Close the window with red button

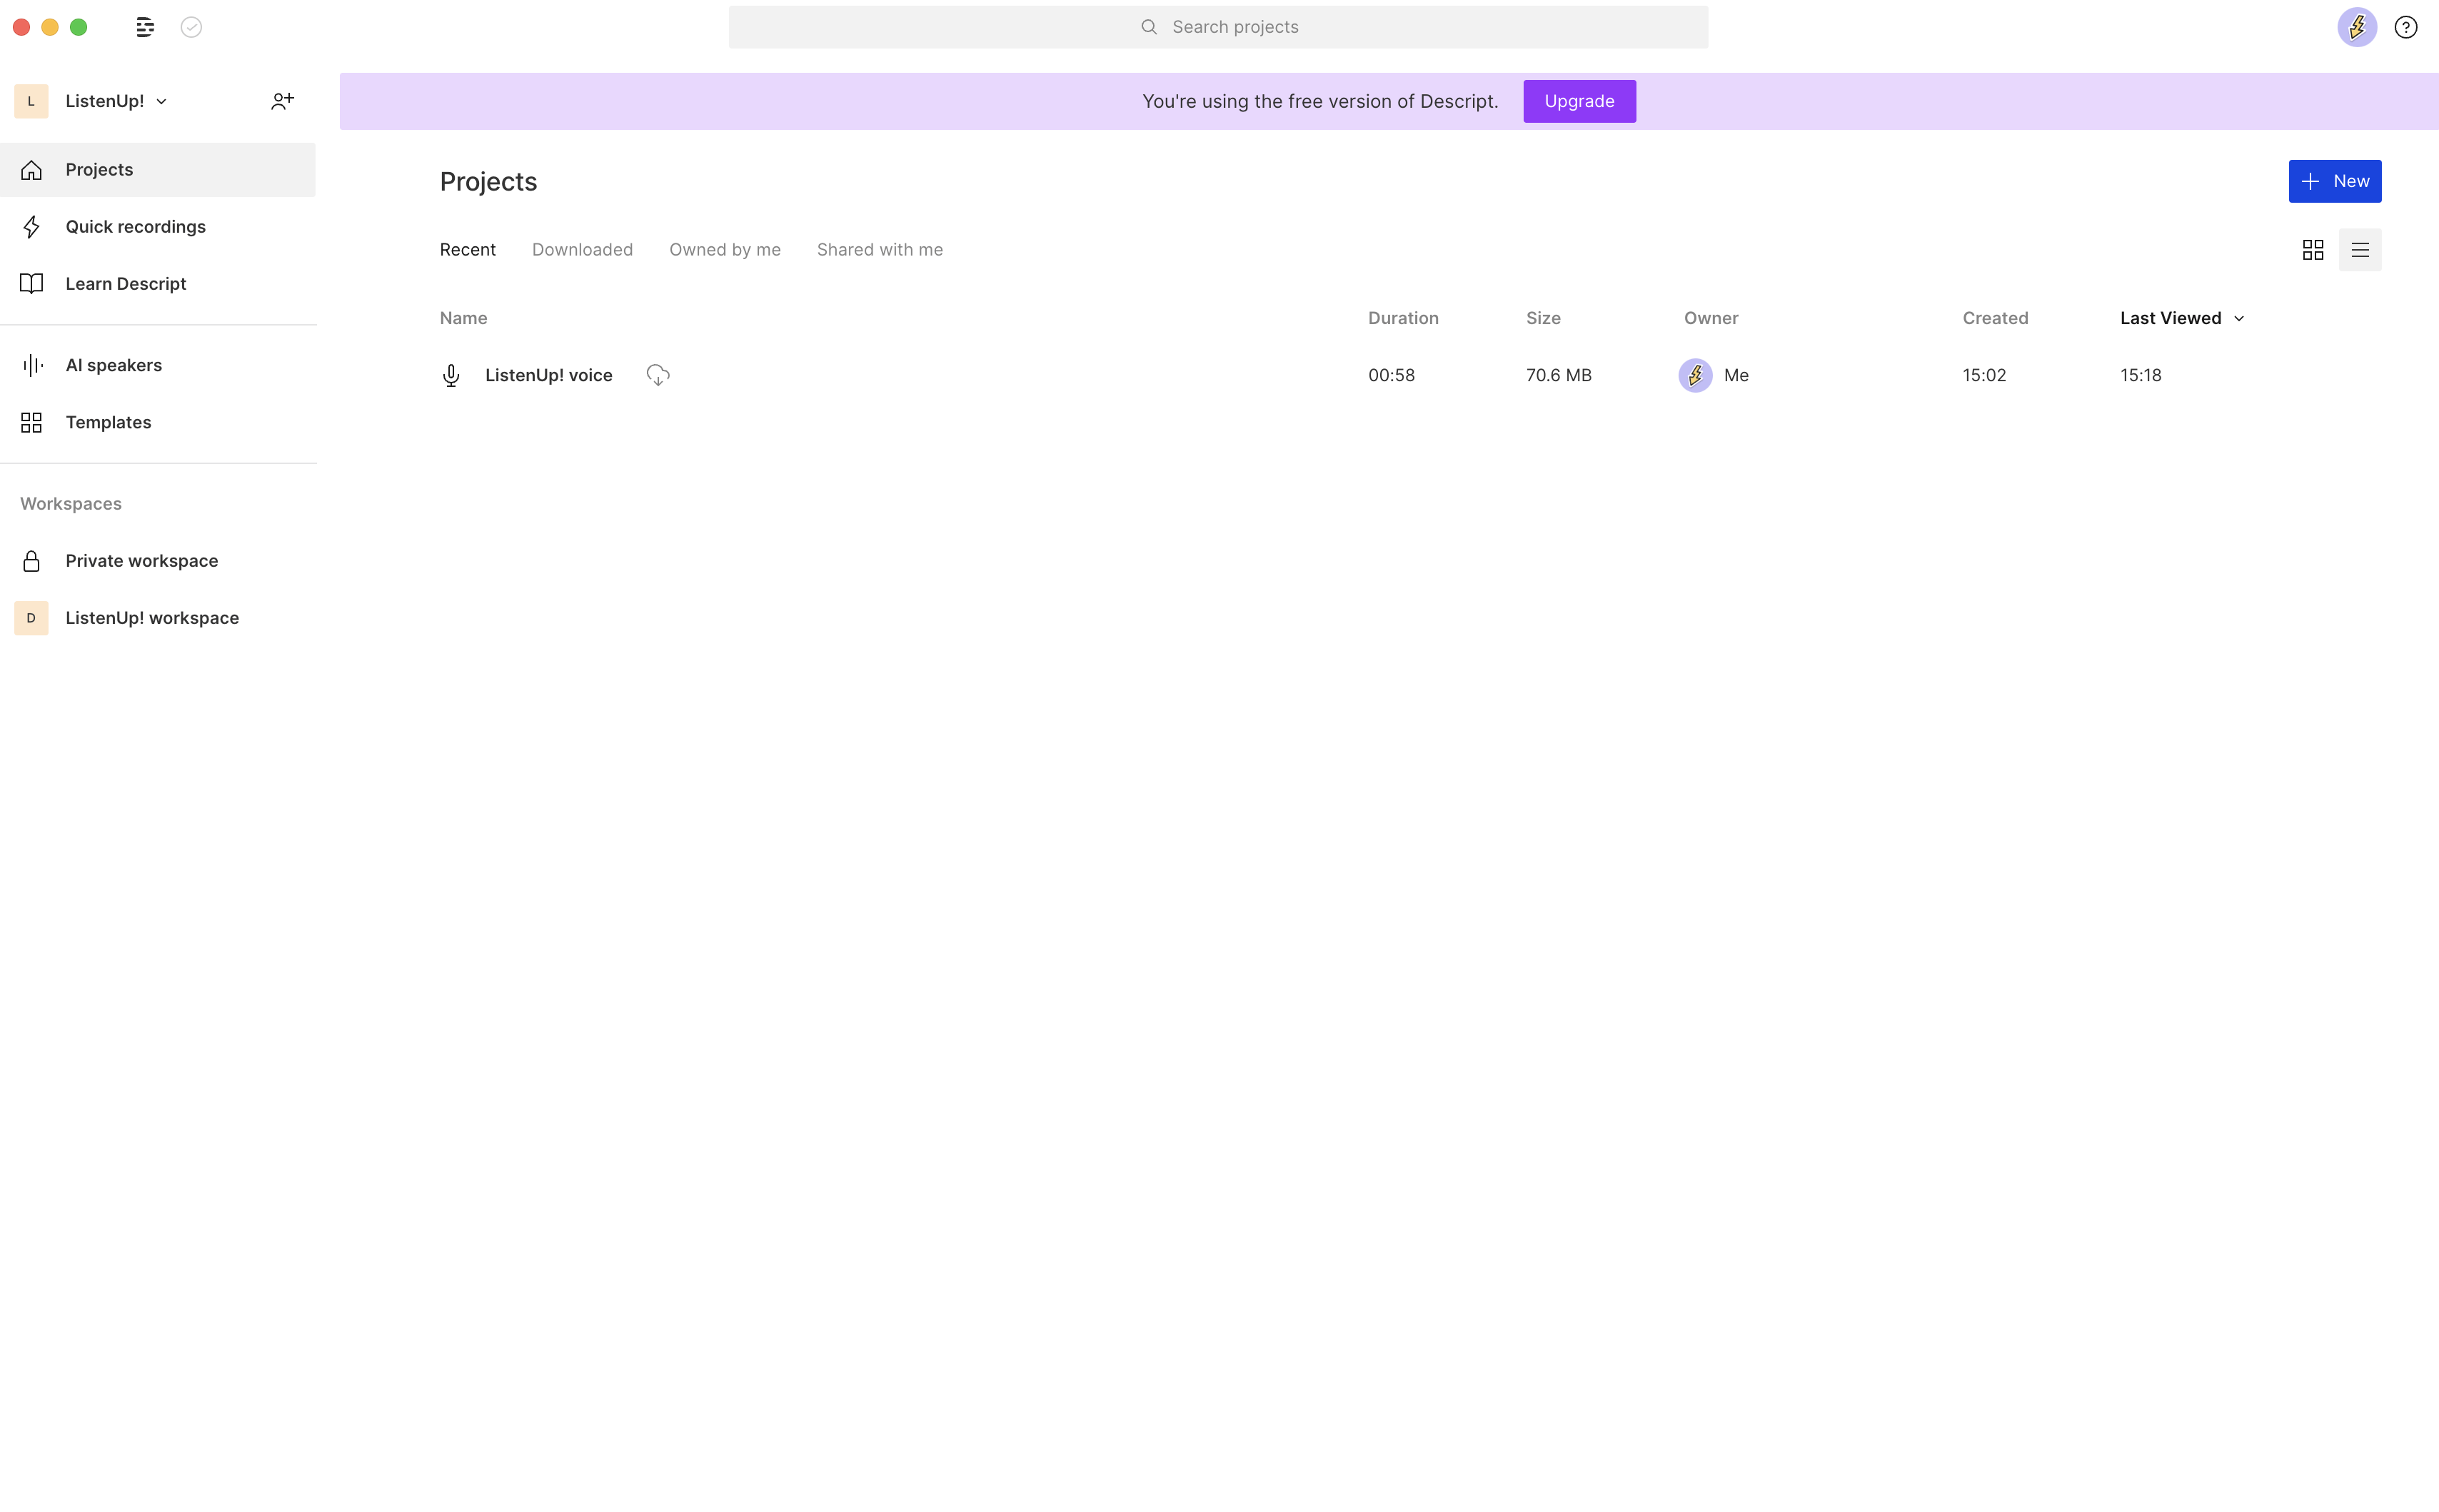coord(21,27)
